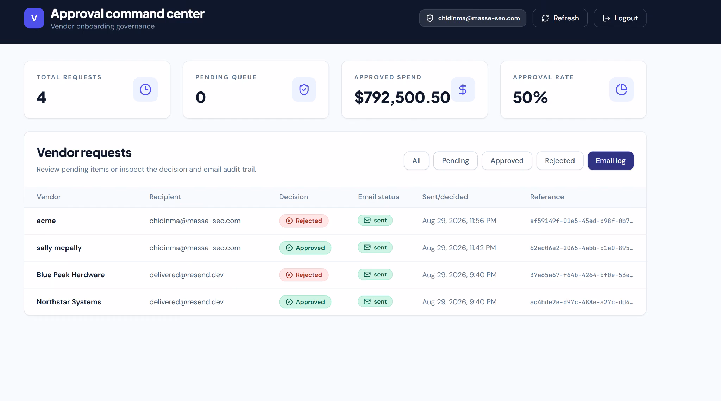Select the Email log tab
This screenshot has height=401, width=721.
coord(611,161)
